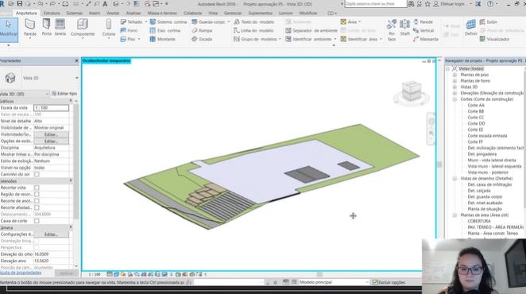Image resolution: width=526 pixels, height=294 pixels.
Task: Click the Piso floor tool
Action: coord(128,39)
